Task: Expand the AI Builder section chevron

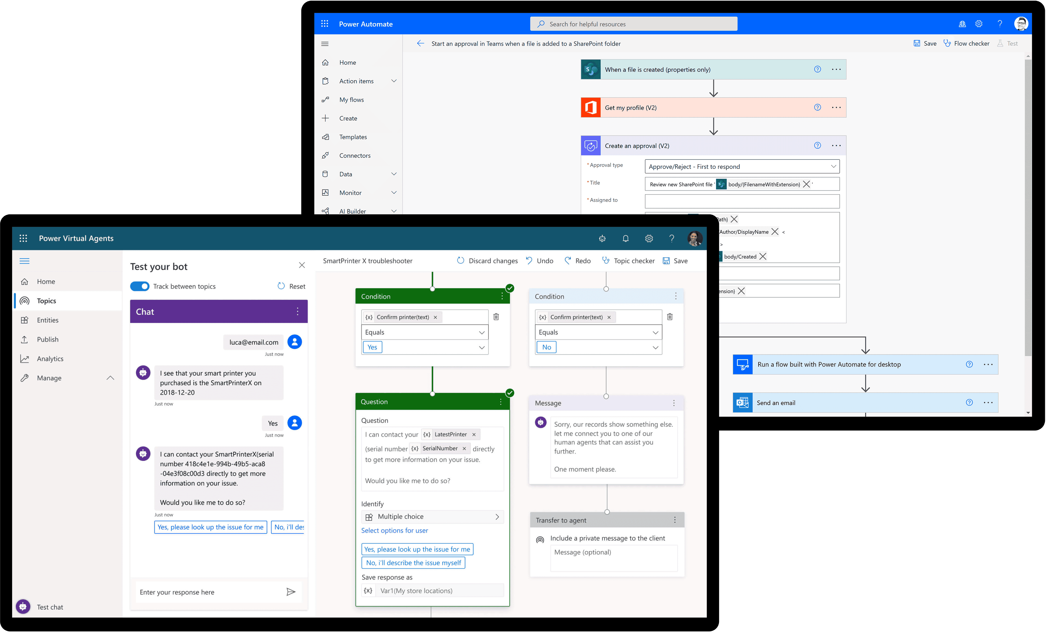Action: [394, 211]
